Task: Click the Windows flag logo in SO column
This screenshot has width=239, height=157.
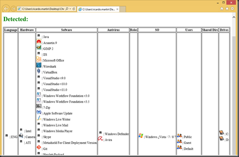Action: coord(141,136)
